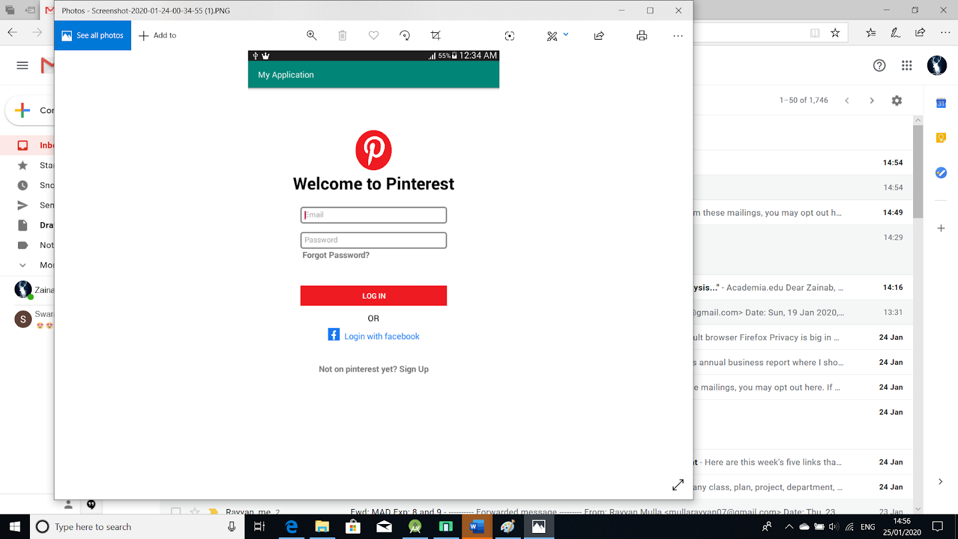Share the photo

599,36
